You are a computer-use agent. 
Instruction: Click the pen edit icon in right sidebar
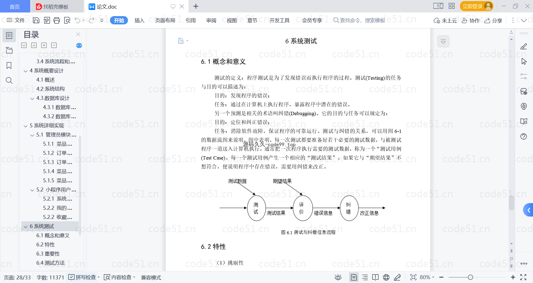coord(524,46)
